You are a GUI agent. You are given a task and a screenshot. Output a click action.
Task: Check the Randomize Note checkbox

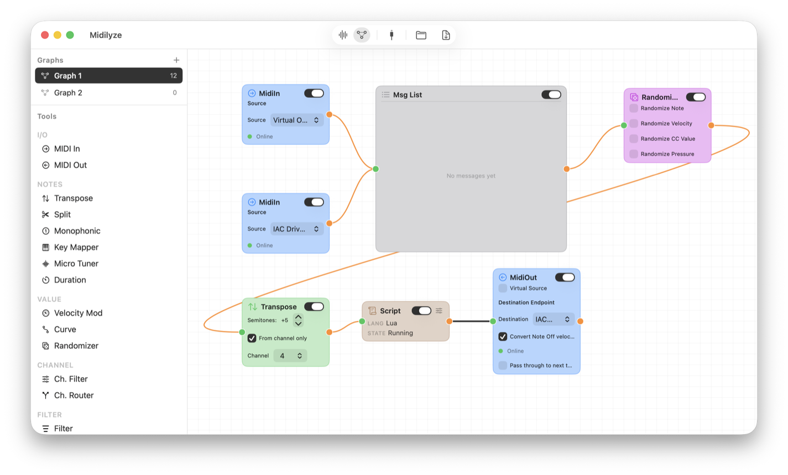[633, 108]
